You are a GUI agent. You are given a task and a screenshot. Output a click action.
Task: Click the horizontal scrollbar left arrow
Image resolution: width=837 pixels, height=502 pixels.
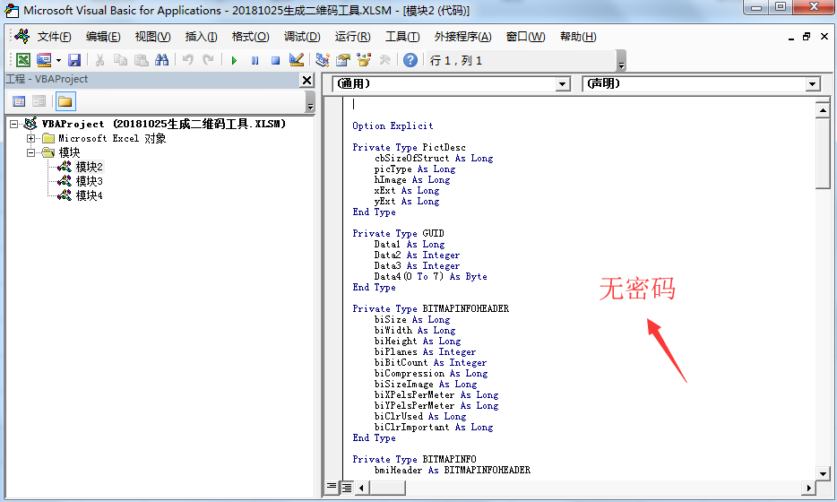click(x=362, y=488)
